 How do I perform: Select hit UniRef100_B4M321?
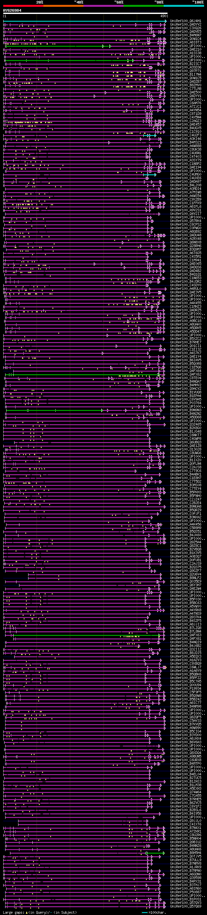(185, 142)
